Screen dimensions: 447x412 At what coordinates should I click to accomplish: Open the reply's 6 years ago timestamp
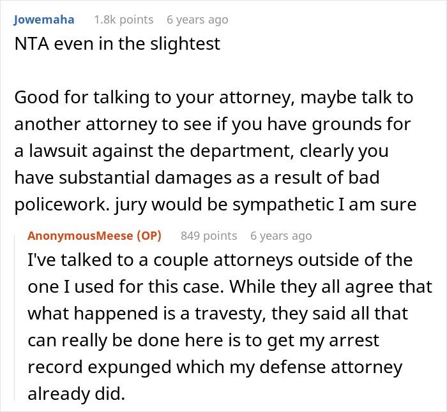click(x=281, y=236)
